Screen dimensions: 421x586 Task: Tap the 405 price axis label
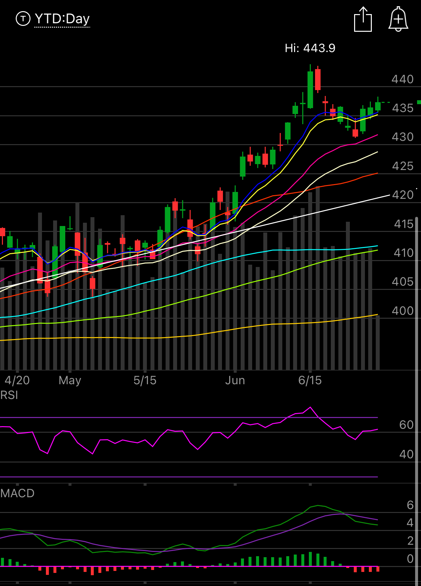(403, 282)
